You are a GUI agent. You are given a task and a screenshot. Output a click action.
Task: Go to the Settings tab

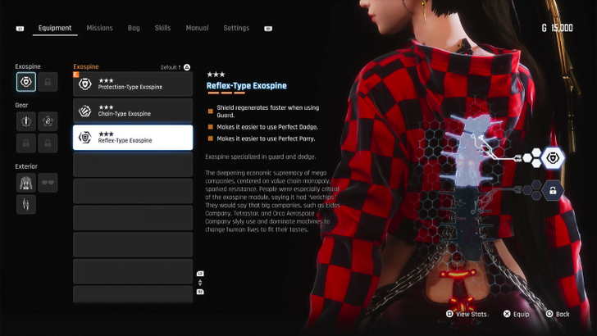tap(236, 28)
